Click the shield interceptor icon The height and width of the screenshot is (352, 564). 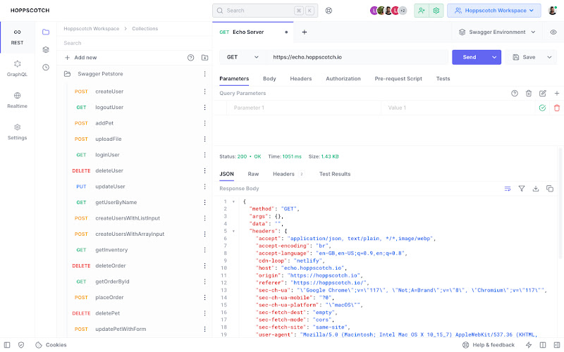pyautogui.click(x=21, y=345)
